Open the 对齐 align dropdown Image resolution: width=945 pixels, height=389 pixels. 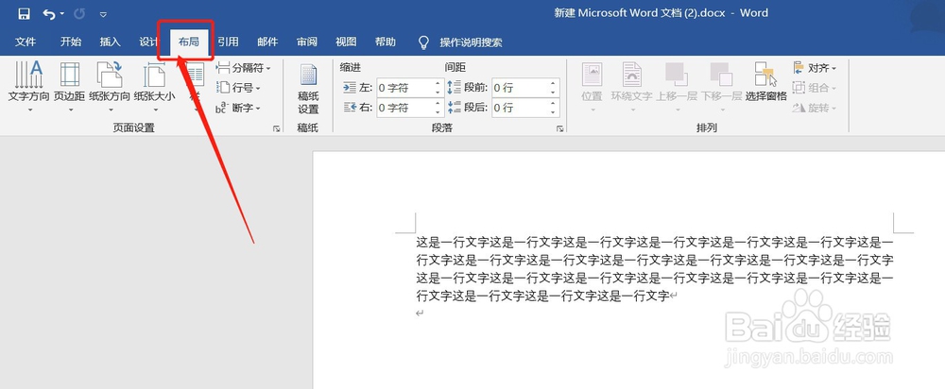pyautogui.click(x=815, y=68)
